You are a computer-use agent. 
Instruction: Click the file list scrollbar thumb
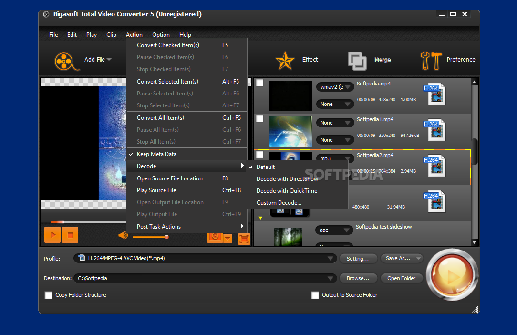click(475, 152)
